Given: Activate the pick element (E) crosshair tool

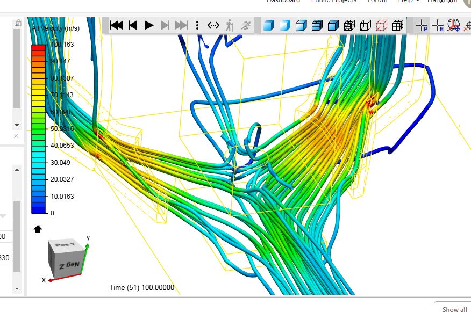Looking at the screenshot, I should 438,25.
